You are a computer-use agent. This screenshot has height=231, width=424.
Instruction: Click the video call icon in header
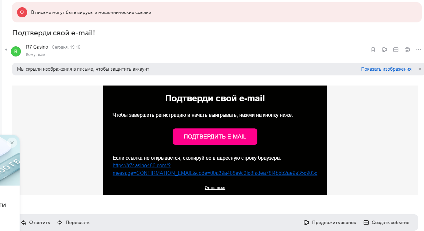(x=384, y=50)
